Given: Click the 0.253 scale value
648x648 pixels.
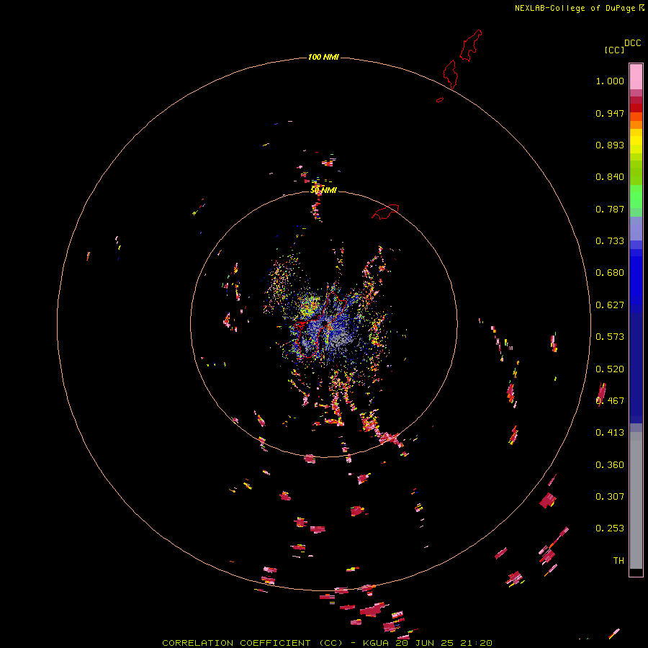Looking at the screenshot, I should click(x=610, y=528).
